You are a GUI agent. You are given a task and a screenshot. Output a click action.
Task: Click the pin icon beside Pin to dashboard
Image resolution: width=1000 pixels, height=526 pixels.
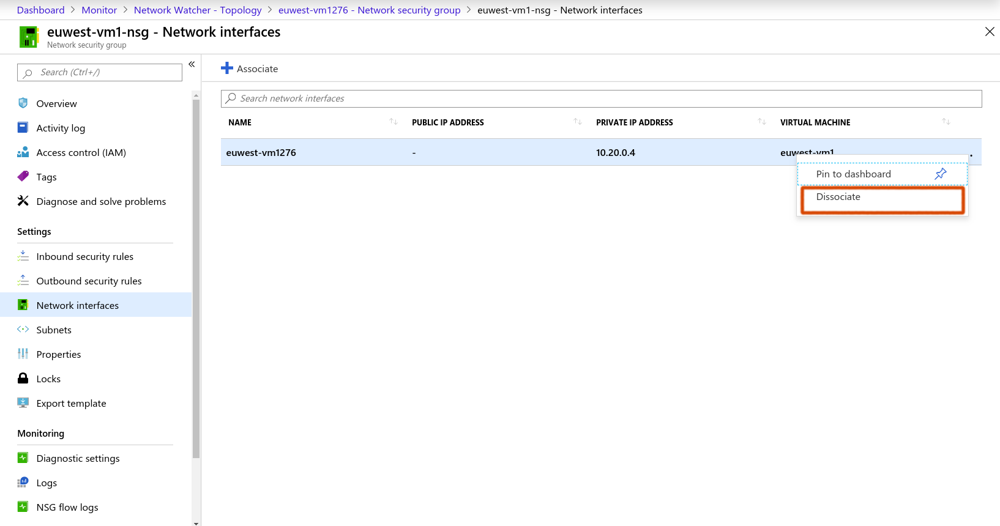(941, 174)
